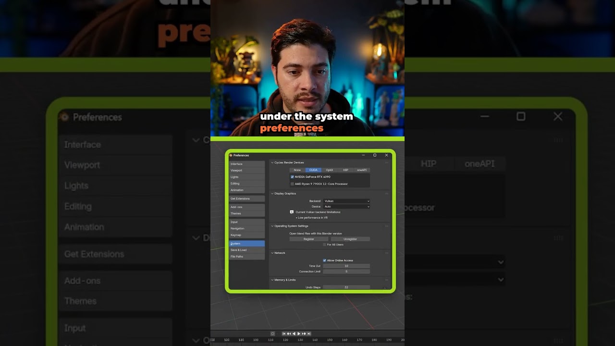Screen dimensions: 615x346
Task: Click drag-handle dots on Display Graphics panel
Action: pos(387,194)
